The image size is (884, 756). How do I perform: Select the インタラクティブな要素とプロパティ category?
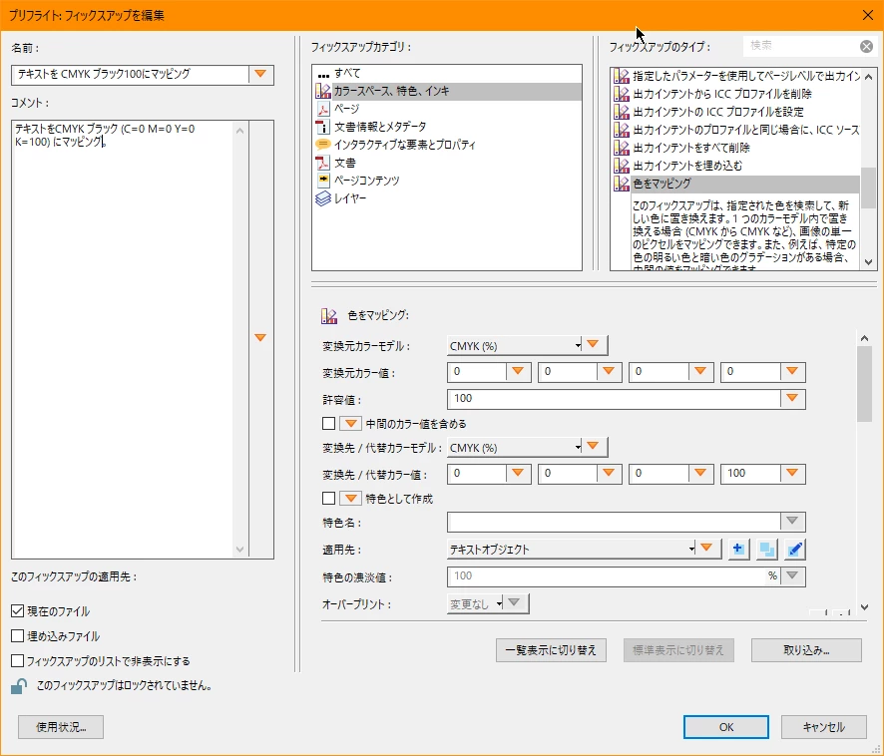pos(405,145)
